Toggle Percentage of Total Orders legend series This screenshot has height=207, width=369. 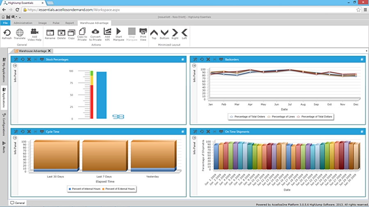(x=247, y=117)
